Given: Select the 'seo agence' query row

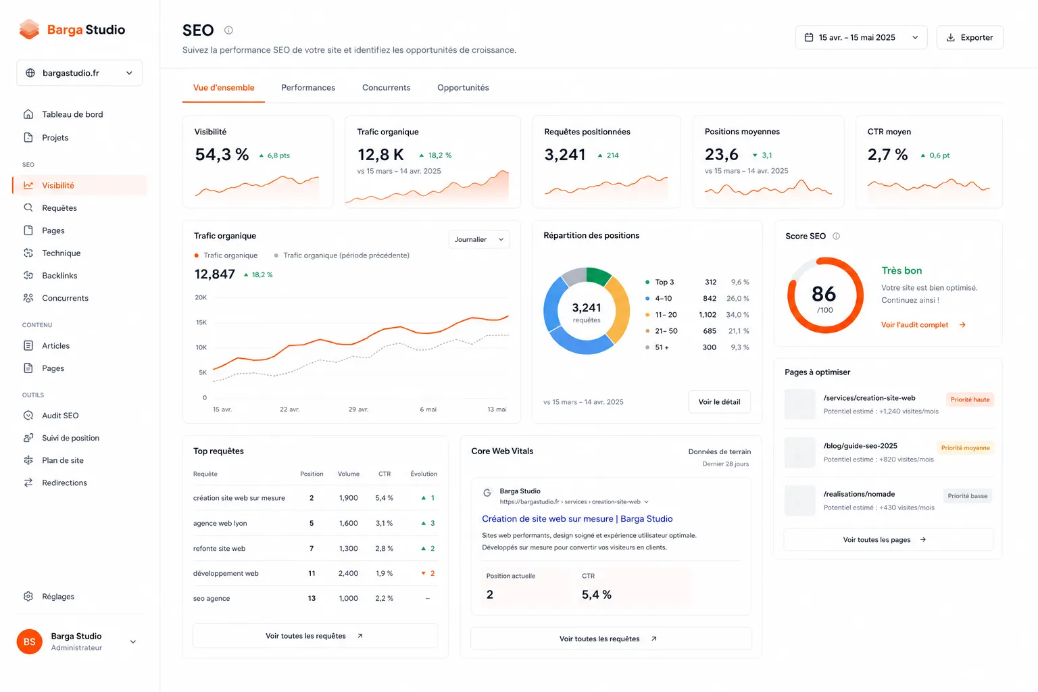Looking at the screenshot, I should click(315, 598).
